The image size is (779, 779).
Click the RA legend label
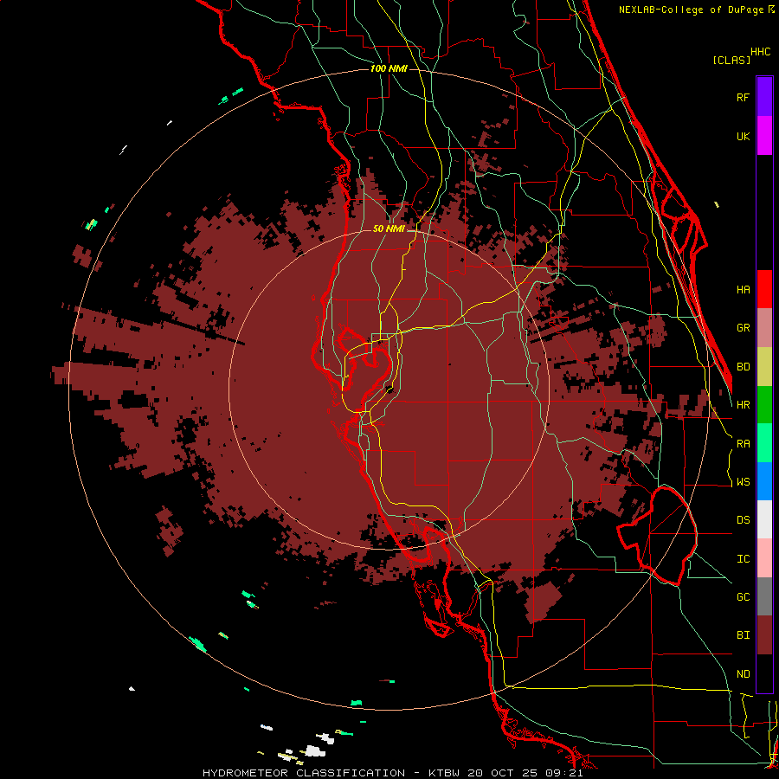743,444
